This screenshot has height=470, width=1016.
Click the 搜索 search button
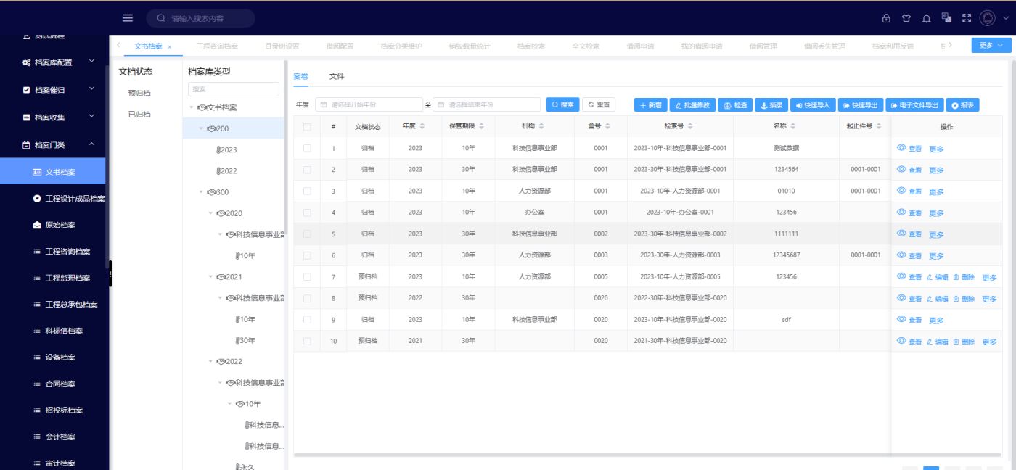pos(562,104)
